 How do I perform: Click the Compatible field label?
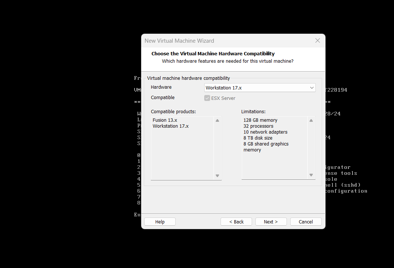163,97
